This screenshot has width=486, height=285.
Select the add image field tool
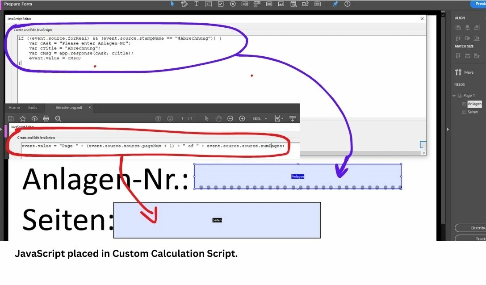281,4
